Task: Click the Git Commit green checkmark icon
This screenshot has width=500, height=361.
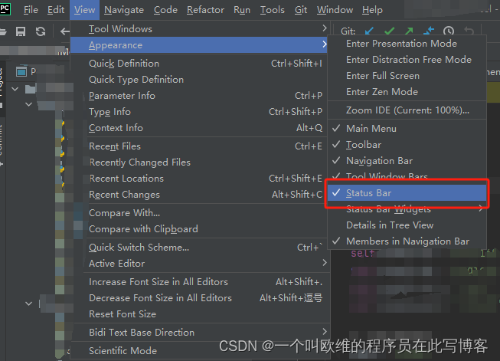Action: [389, 31]
